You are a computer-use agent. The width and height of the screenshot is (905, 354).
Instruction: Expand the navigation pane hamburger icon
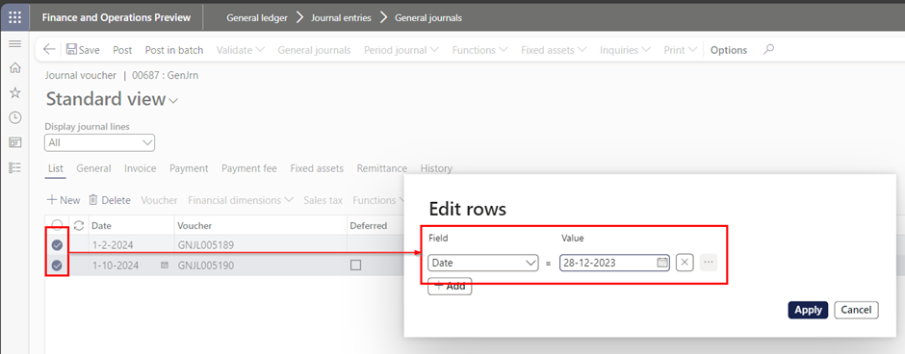(15, 44)
